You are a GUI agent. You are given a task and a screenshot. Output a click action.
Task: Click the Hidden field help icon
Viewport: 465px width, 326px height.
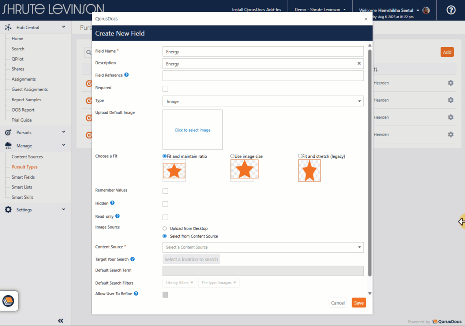click(112, 203)
